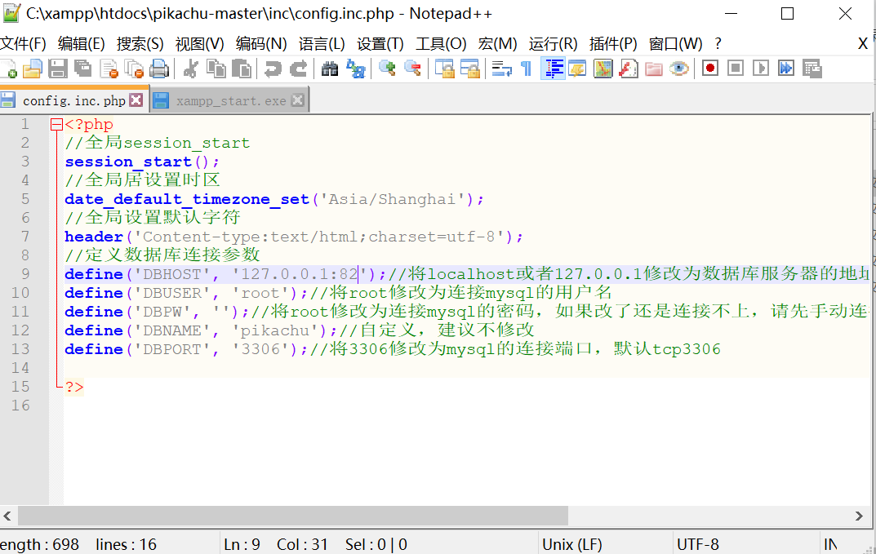Toggle word wrap in the toolbar
The width and height of the screenshot is (876, 554).
pos(501,69)
